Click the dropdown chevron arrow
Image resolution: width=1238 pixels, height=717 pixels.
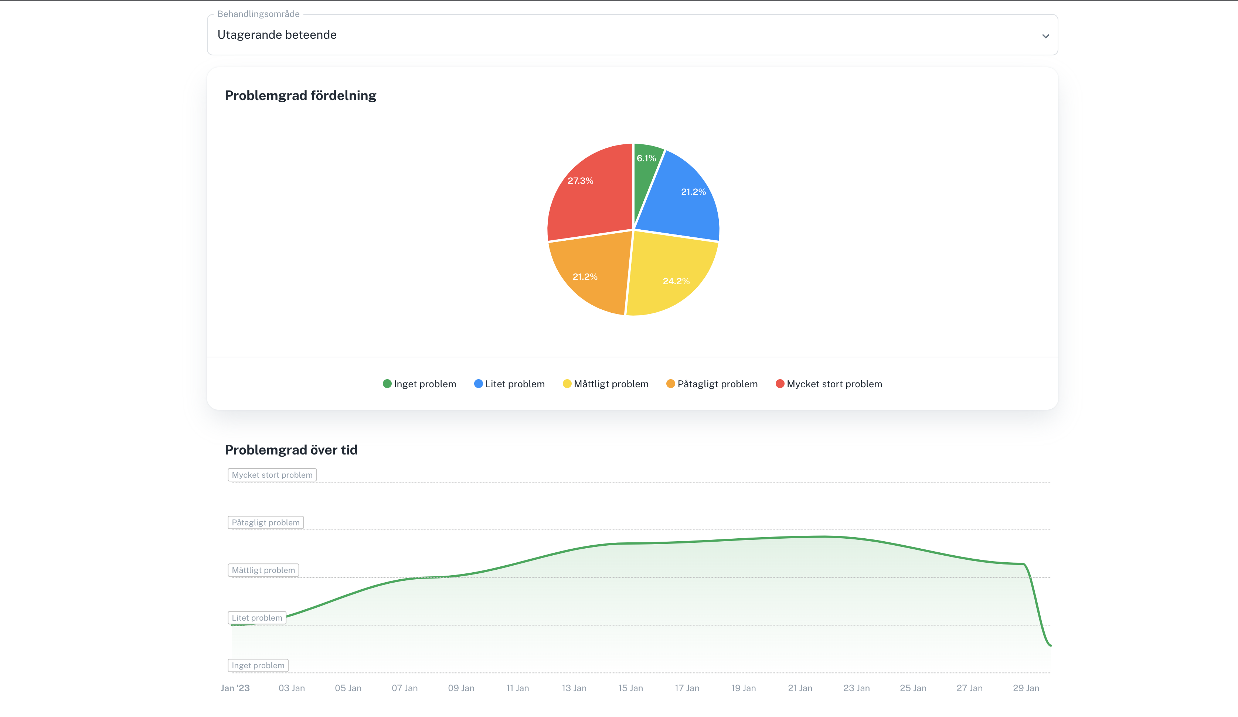[x=1045, y=36]
